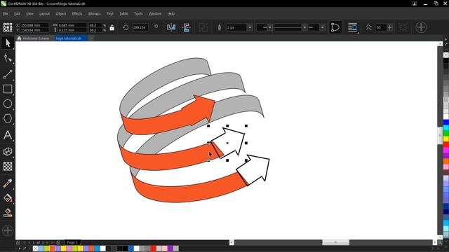Screen dimensions: 449x252
Task: Select the line drawing tool
Action: (8, 74)
